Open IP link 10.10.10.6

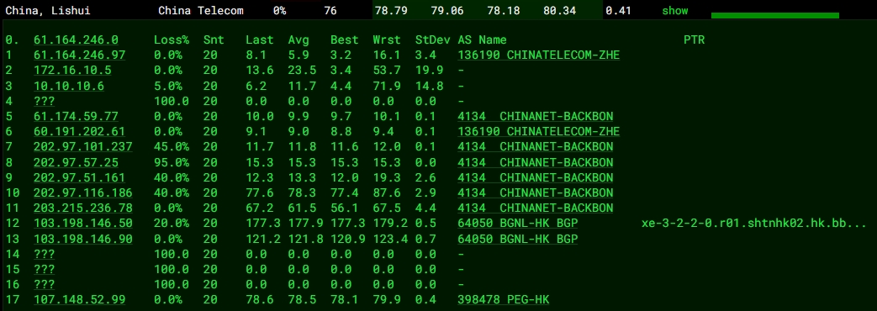pos(69,86)
